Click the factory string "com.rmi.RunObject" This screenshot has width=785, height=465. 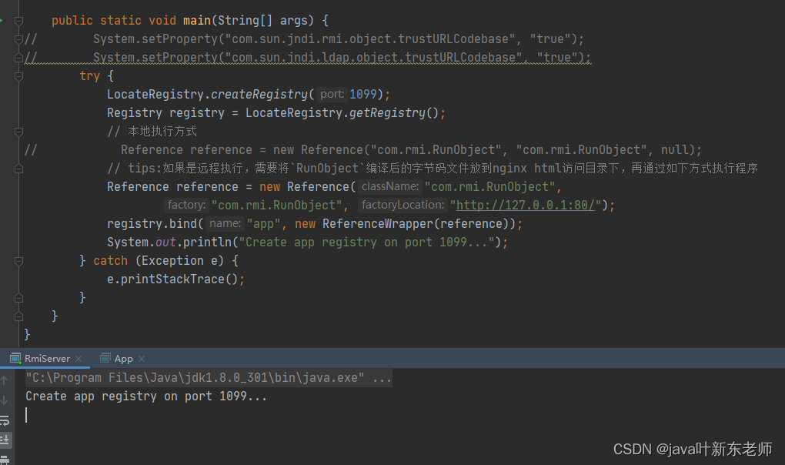tap(276, 206)
